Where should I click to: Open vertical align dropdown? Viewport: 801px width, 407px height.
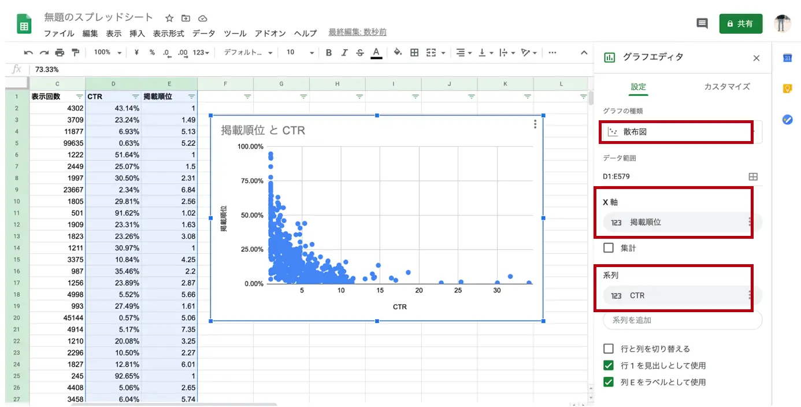click(x=485, y=53)
